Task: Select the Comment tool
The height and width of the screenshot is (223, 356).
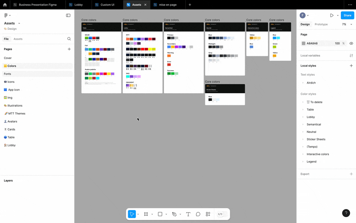Action: coord(198,214)
